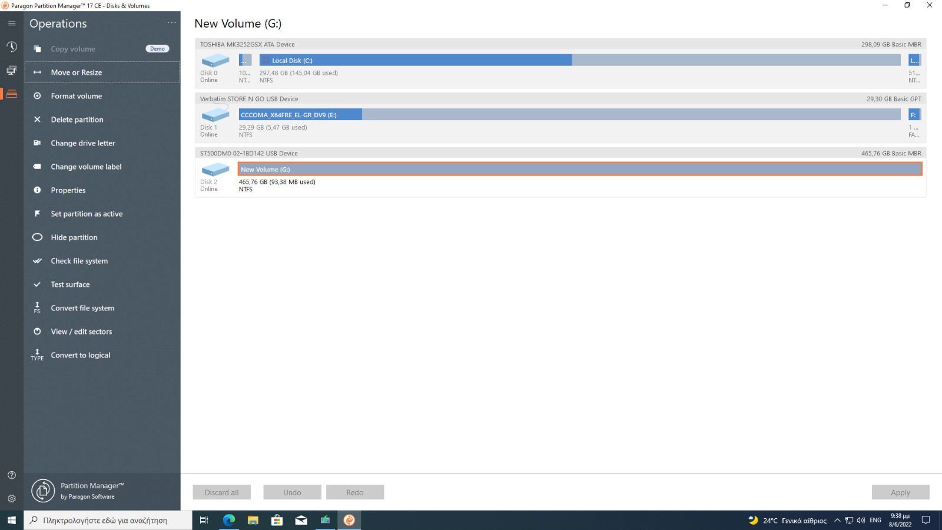The height and width of the screenshot is (530, 942).
Task: Select the Local Disk (C:) partition bar
Action: point(580,60)
